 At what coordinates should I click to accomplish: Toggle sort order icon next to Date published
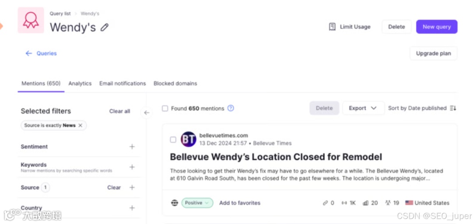pyautogui.click(x=453, y=108)
